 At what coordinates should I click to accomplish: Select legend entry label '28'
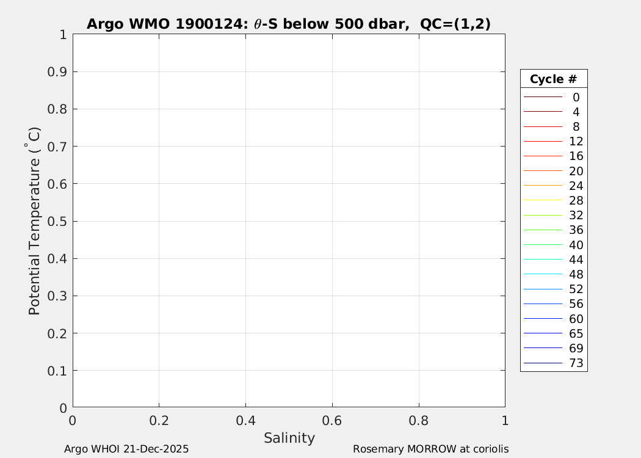(x=576, y=200)
